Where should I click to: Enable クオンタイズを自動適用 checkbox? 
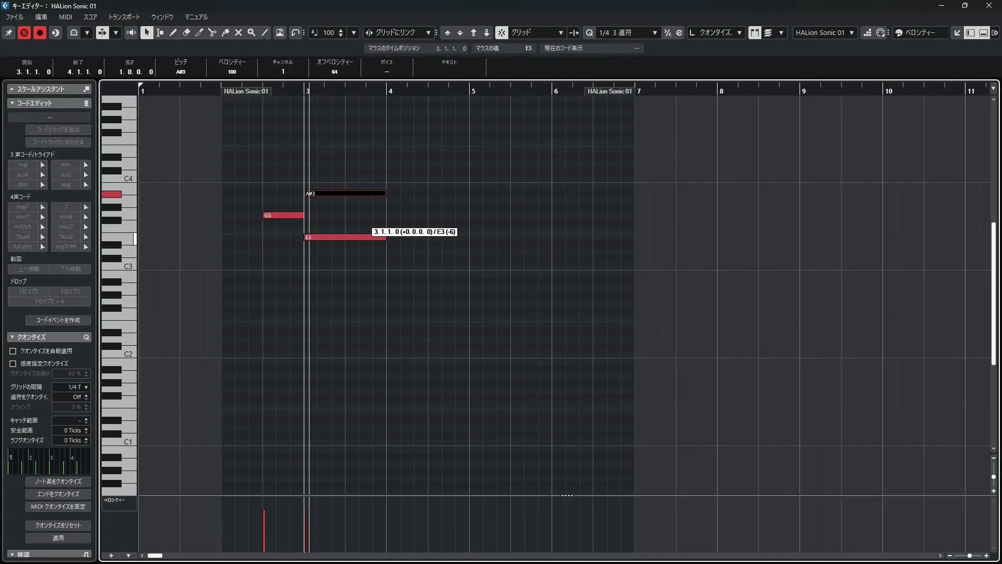pos(13,351)
